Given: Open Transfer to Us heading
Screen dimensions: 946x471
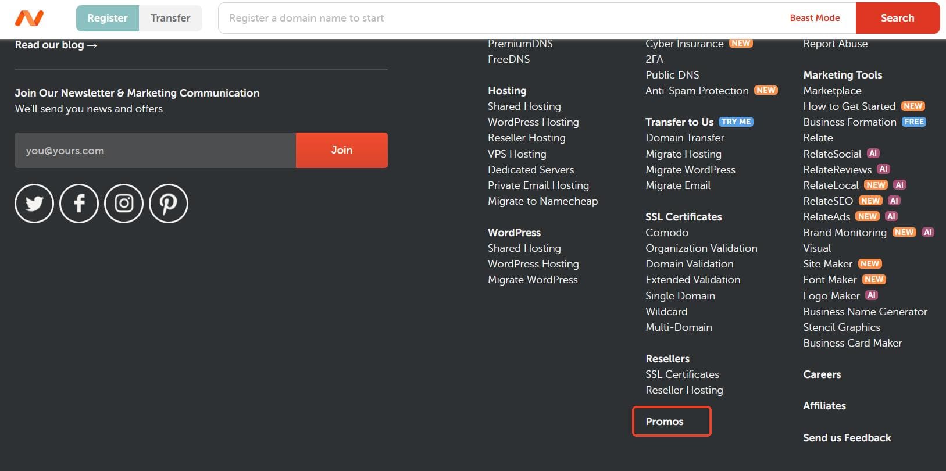Looking at the screenshot, I should (x=679, y=122).
